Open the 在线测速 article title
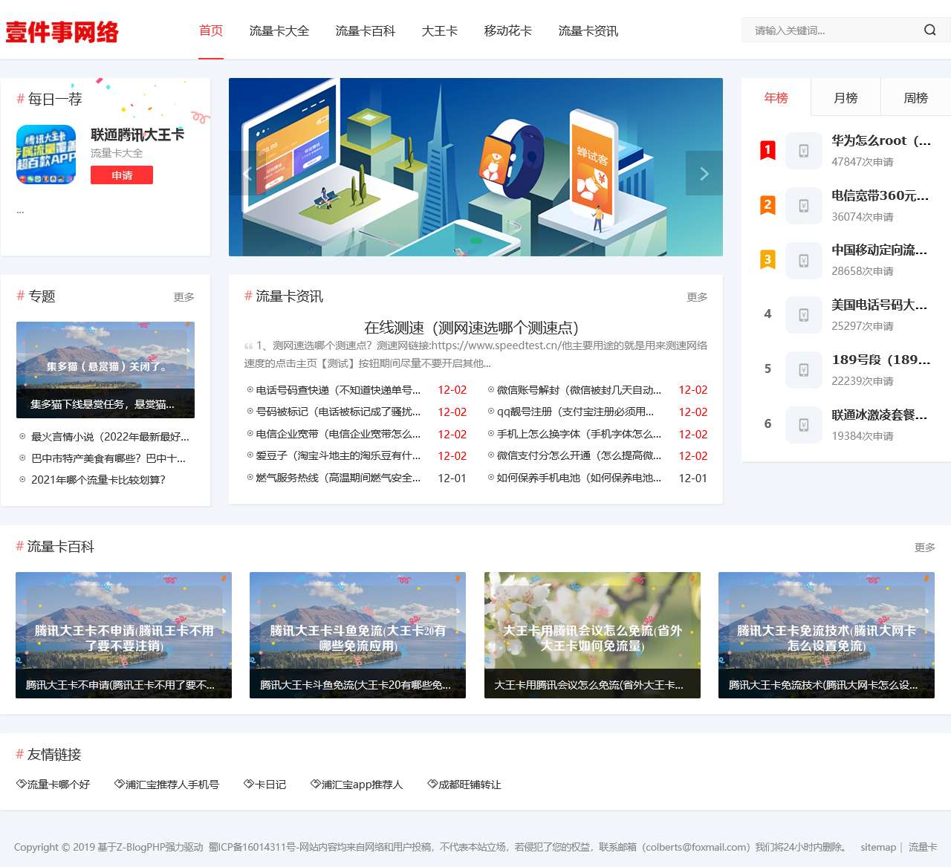The image size is (951, 867). [475, 327]
